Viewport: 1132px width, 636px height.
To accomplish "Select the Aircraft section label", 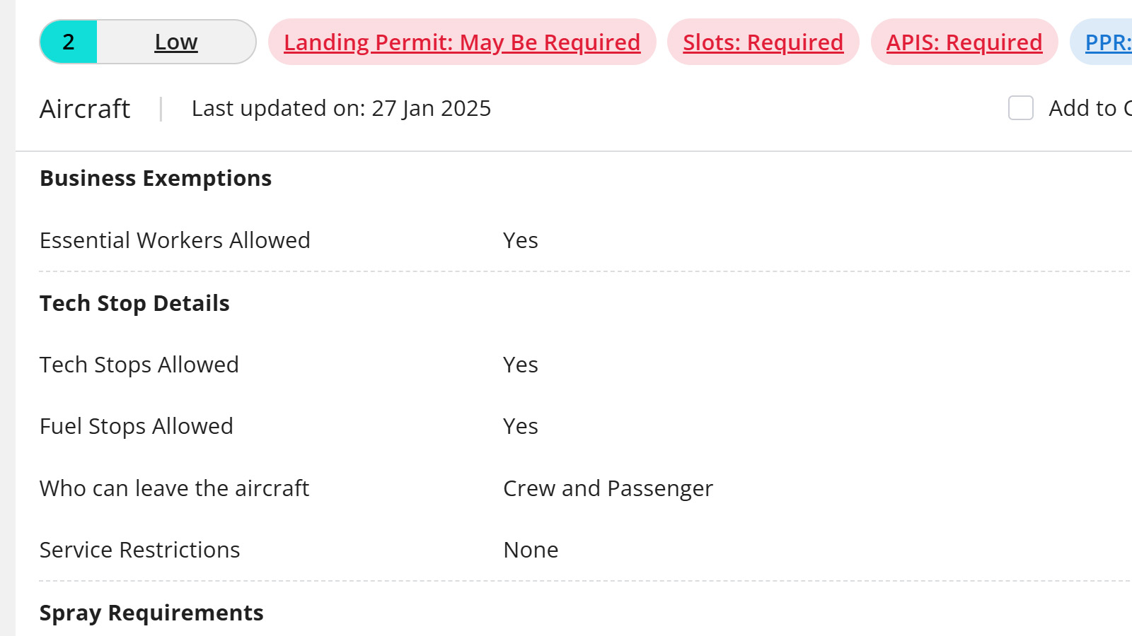I will click(x=85, y=109).
